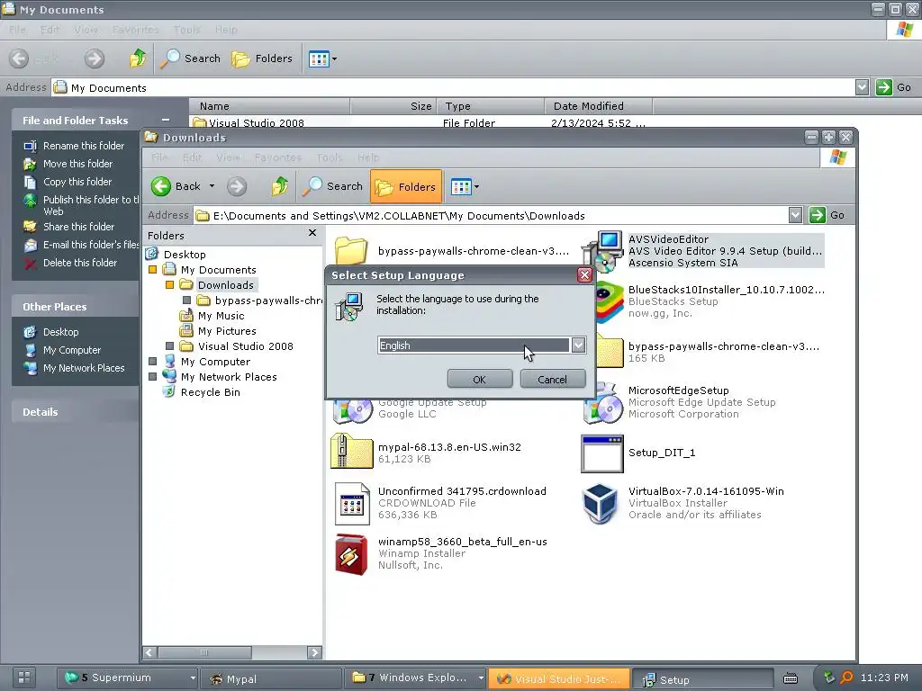
Task: Open the Back history dropdown arrow in Downloads
Action: [212, 186]
